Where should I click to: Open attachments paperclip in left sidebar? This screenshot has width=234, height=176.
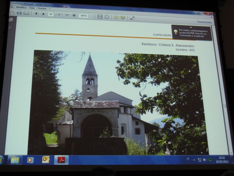[x=10, y=27]
